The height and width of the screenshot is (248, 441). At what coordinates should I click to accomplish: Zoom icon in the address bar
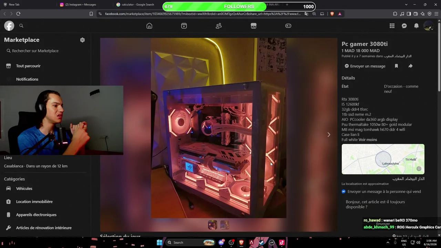pyautogui.click(x=314, y=14)
